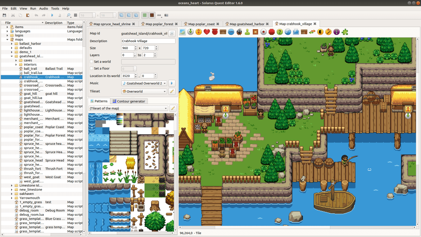Select the Wall red octagon tool

click(271, 32)
